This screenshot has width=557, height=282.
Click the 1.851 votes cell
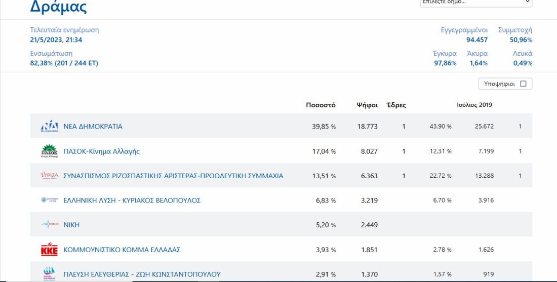coord(369,250)
